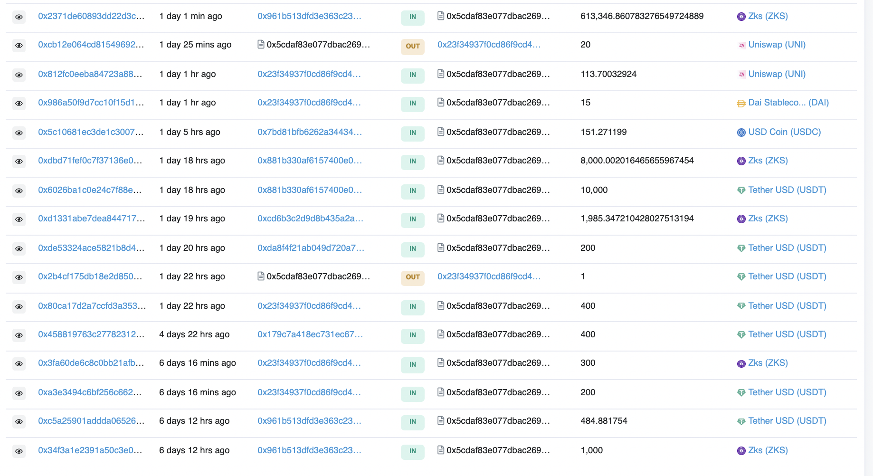The width and height of the screenshot is (873, 476).
Task: Open recipient 0x23f34937f0cd86f9cd4 in Tether OUT row
Action: point(489,276)
